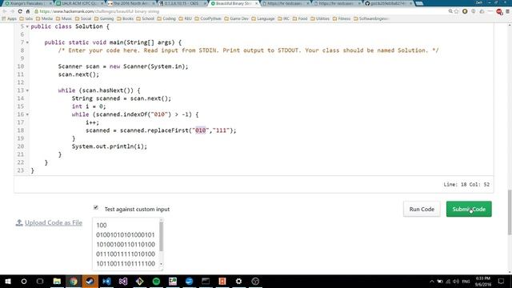512x288 pixels.
Task: Switch to the UALR ACM ICPC tab
Action: [80, 3]
